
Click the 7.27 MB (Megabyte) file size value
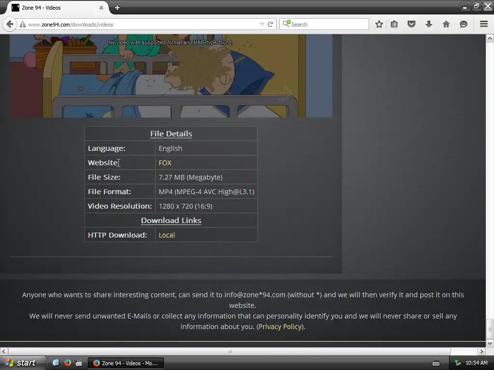[x=191, y=177]
